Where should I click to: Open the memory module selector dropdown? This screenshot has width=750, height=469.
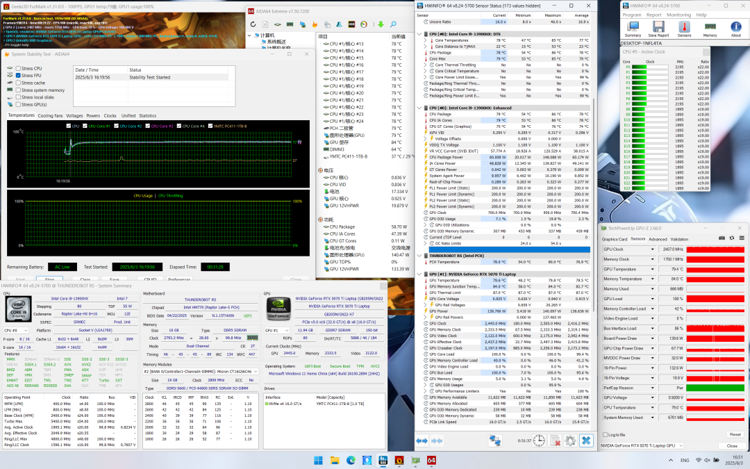pos(201,371)
